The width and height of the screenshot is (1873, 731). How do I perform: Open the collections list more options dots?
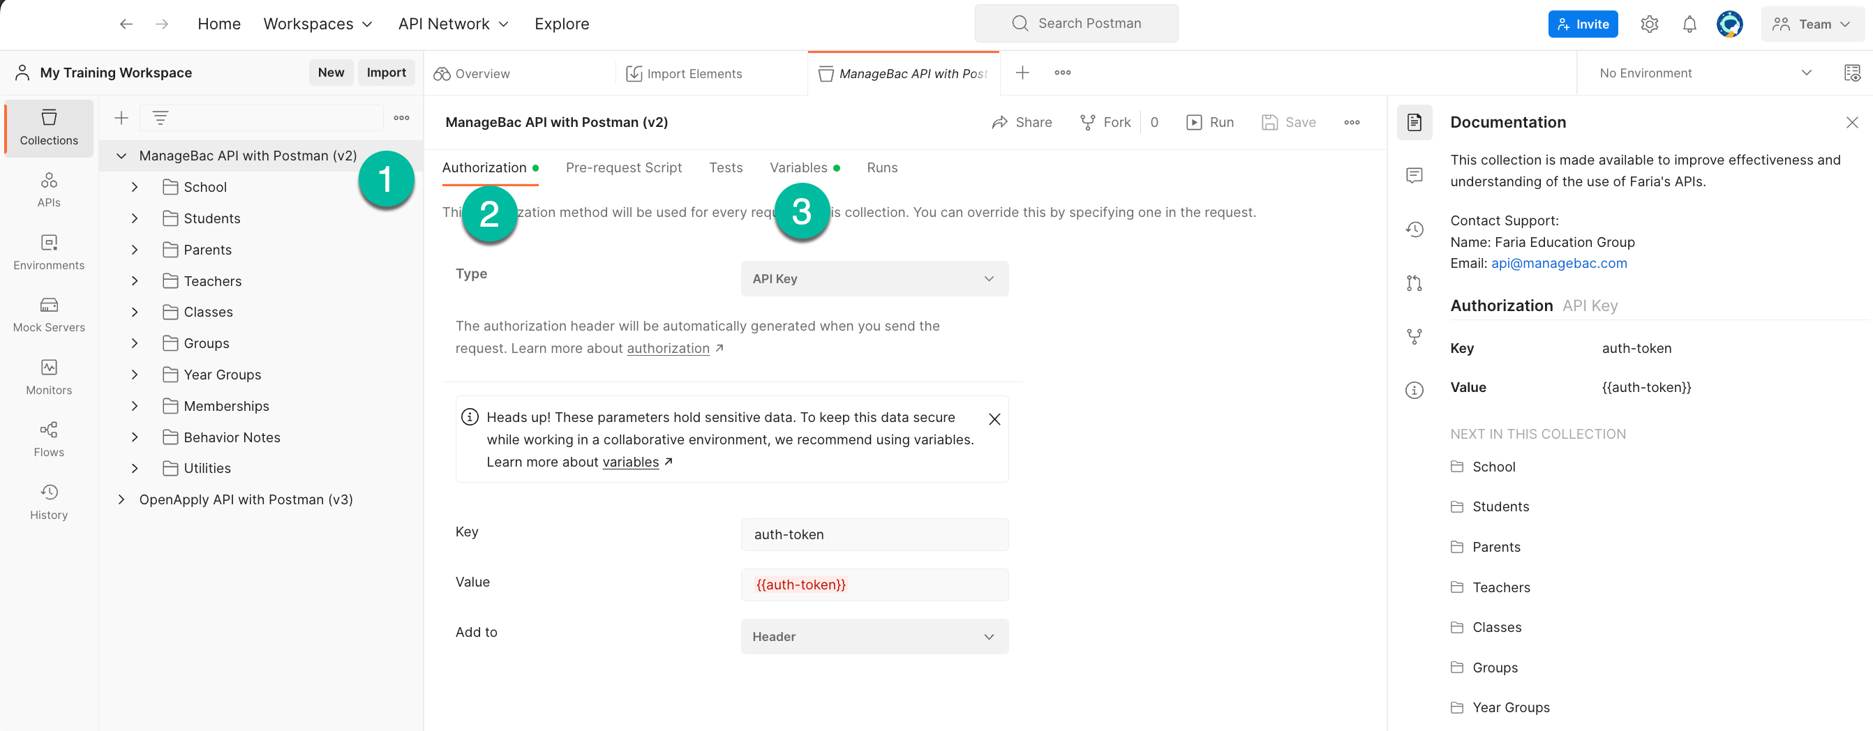click(401, 118)
